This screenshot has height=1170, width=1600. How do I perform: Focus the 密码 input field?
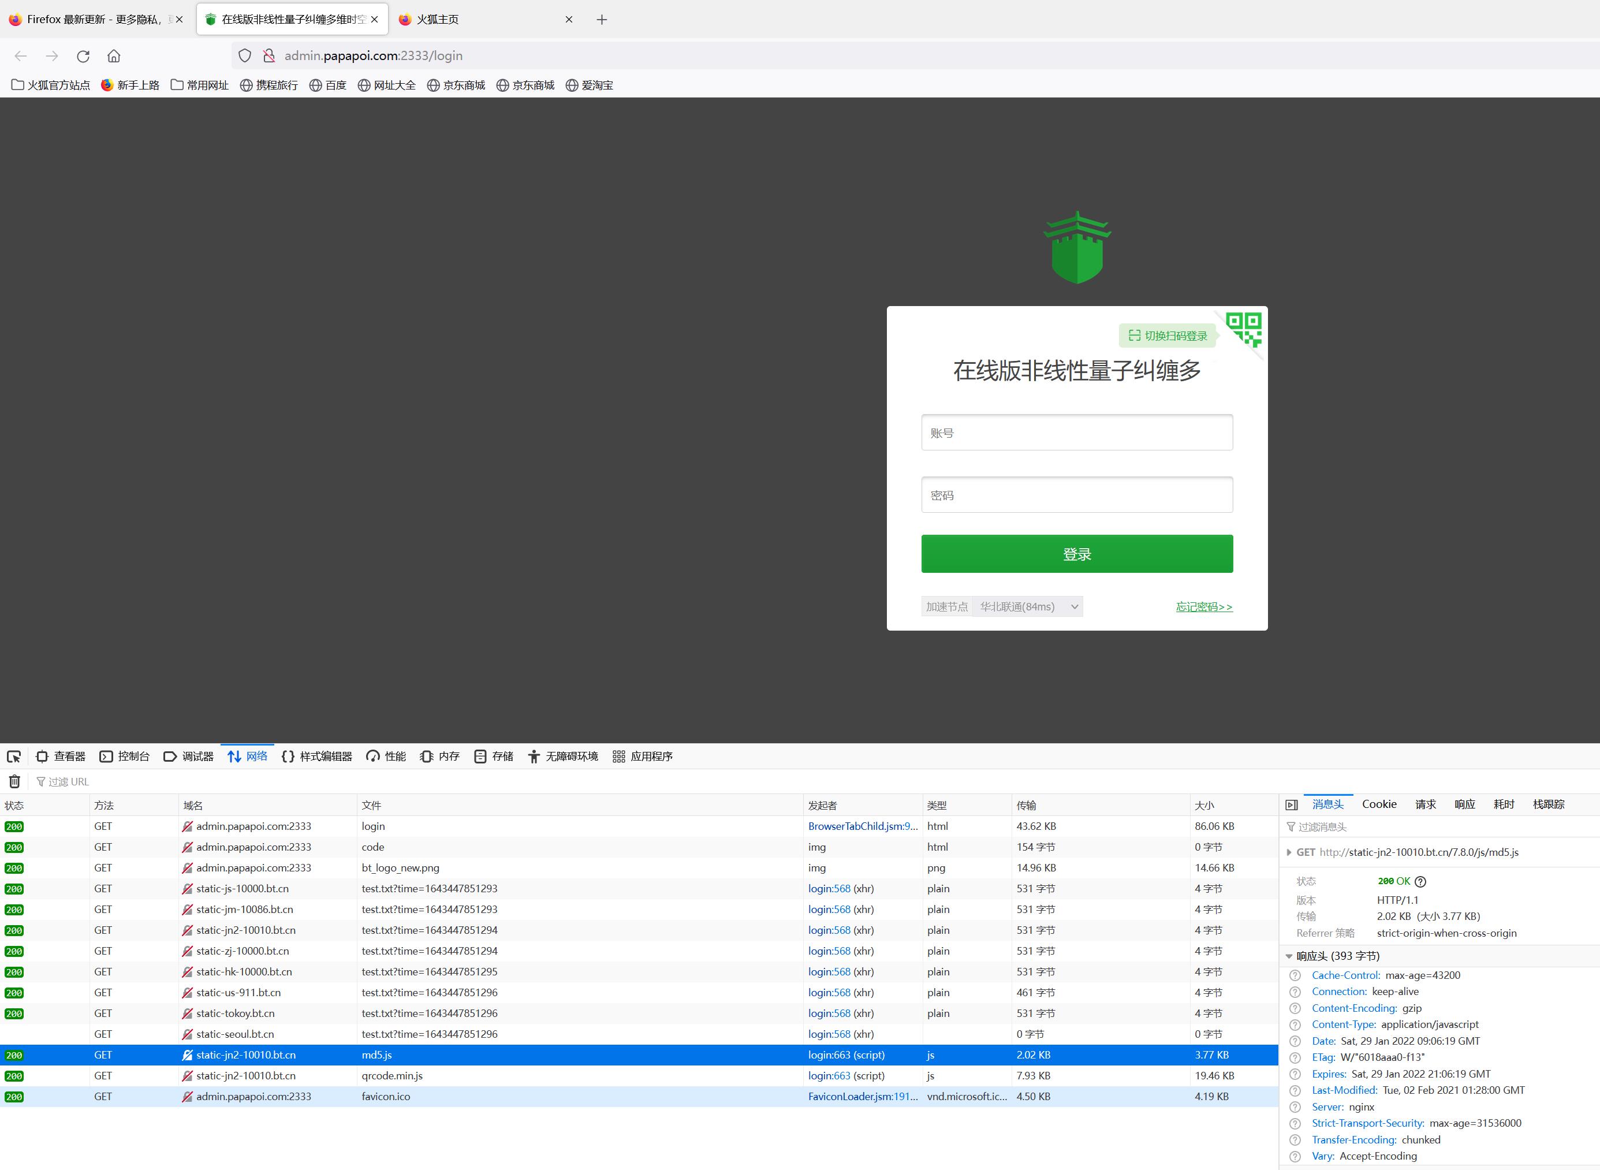1077,495
